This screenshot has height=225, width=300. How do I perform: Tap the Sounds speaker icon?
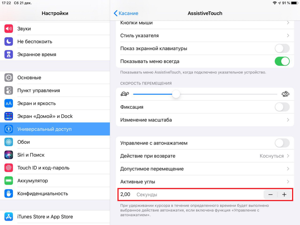9,29
